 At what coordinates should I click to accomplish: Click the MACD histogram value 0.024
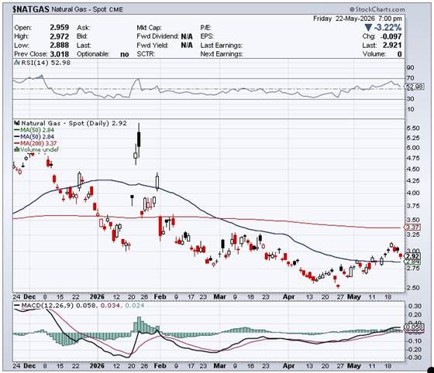(x=135, y=306)
